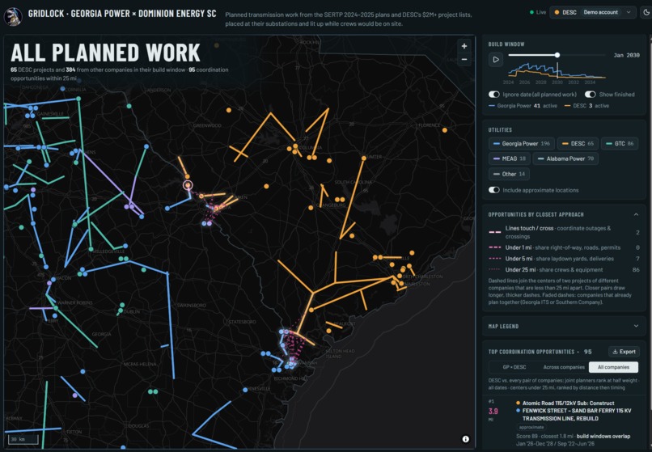This screenshot has width=652, height=452.
Task: Play the build window animation
Action: (496, 60)
